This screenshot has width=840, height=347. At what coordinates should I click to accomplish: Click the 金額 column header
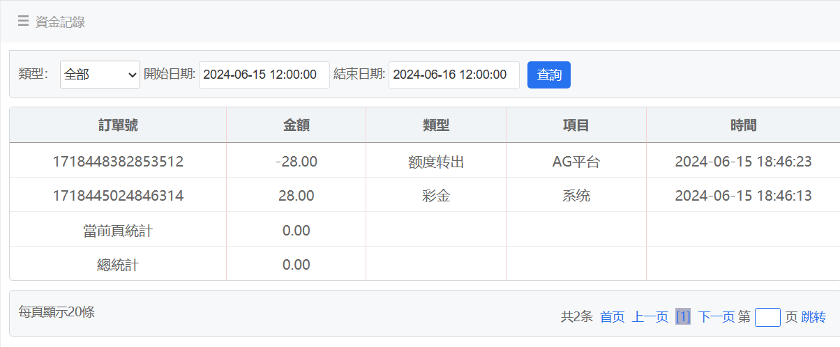point(296,125)
